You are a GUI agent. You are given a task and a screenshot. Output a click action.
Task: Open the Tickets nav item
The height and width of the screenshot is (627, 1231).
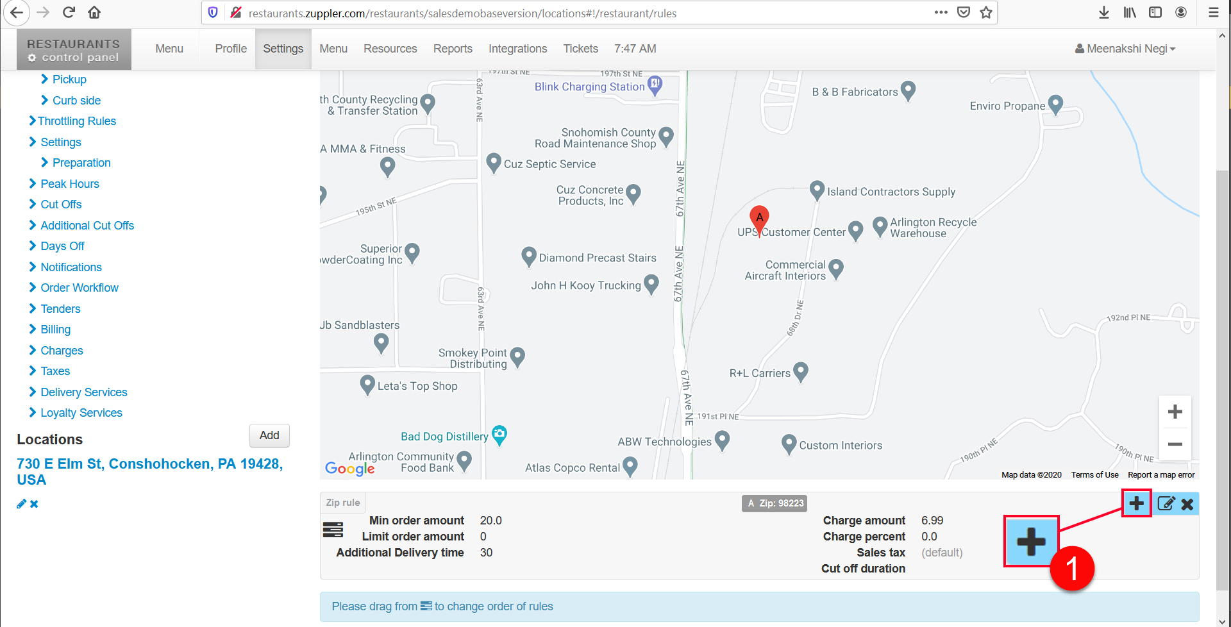[581, 49]
